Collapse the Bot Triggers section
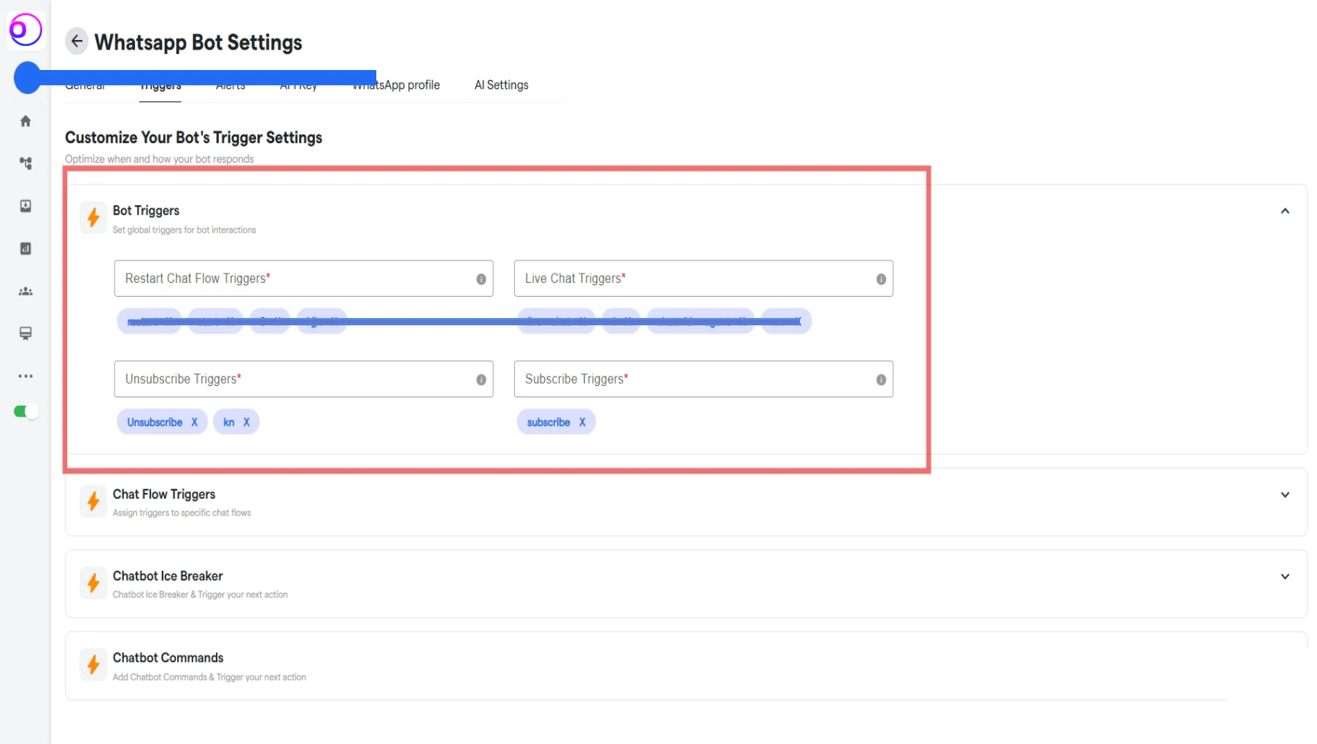The height and width of the screenshot is (744, 1317). (1285, 211)
